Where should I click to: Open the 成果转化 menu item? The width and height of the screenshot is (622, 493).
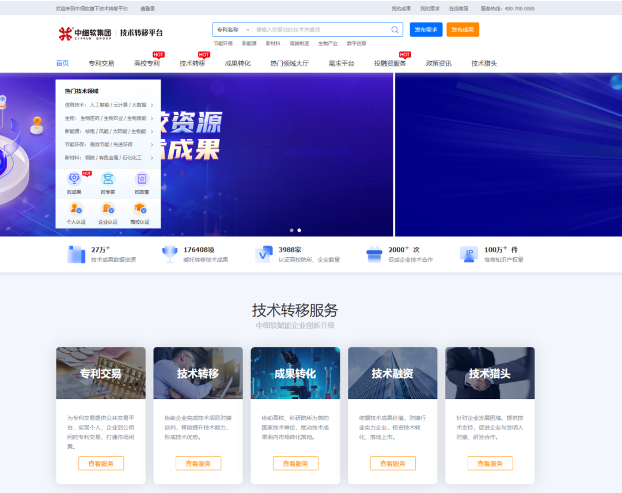(238, 63)
